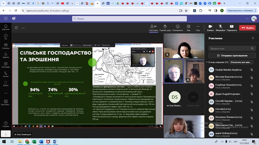Open Windows Start menu
The image size is (259, 145).
[x=4, y=141]
